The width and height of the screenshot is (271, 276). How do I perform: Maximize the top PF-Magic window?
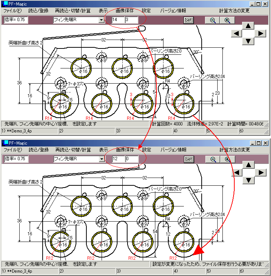tap(258, 4)
